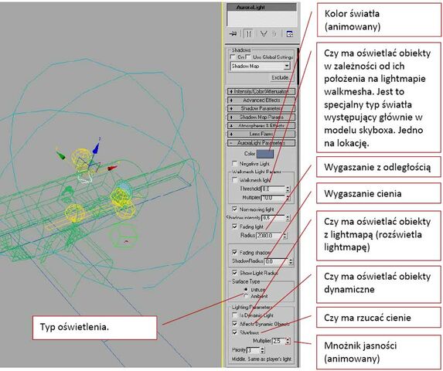The image size is (443, 371).
Task: Expand the Advanced Effects rollout
Action: coord(261,100)
